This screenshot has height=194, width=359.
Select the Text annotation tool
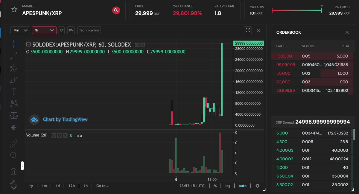click(13, 91)
